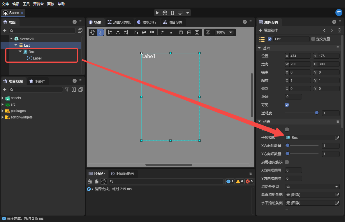Enable the 定义变量 checkbox
The width and height of the screenshot is (345, 222).
313,39
